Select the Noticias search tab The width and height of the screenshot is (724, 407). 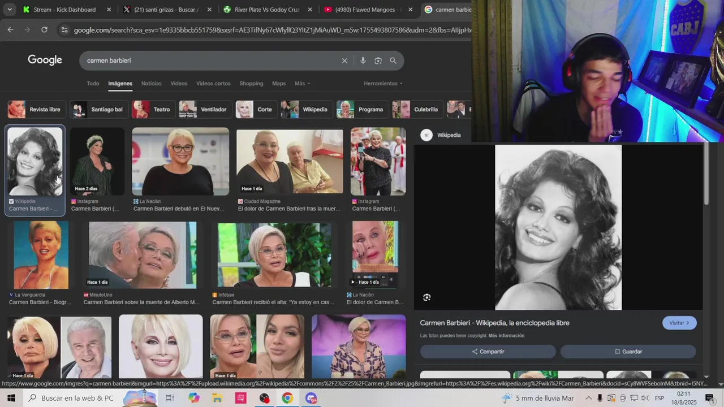click(x=151, y=84)
